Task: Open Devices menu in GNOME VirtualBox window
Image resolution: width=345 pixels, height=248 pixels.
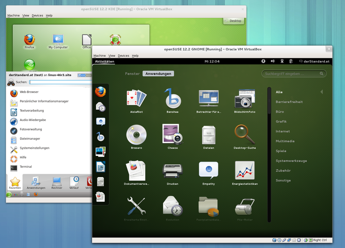Action: 123,55
